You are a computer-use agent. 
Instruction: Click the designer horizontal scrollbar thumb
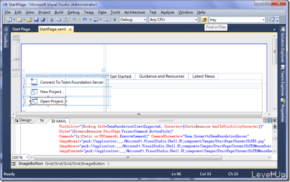[x=139, y=114]
